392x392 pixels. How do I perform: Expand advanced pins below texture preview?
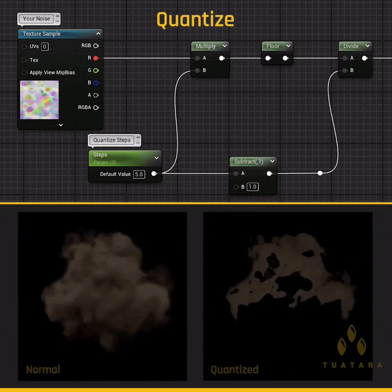(x=61, y=125)
